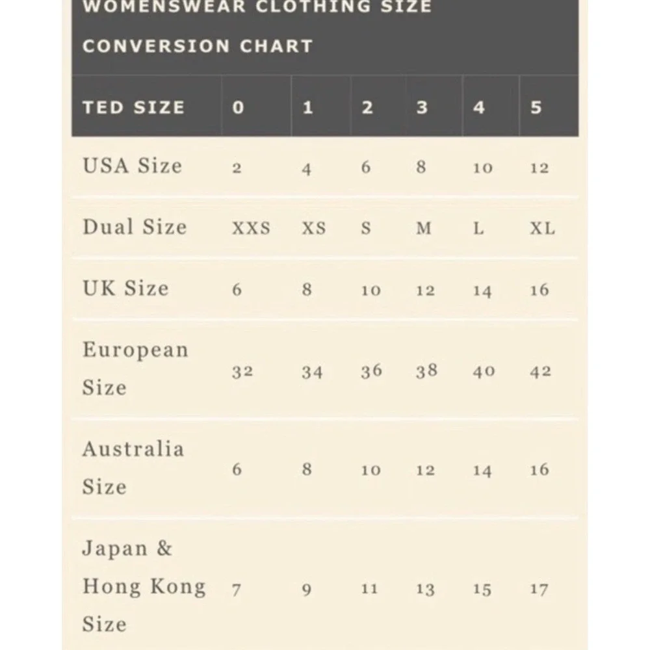Click the European Size row label
650x650 pixels.
135,369
